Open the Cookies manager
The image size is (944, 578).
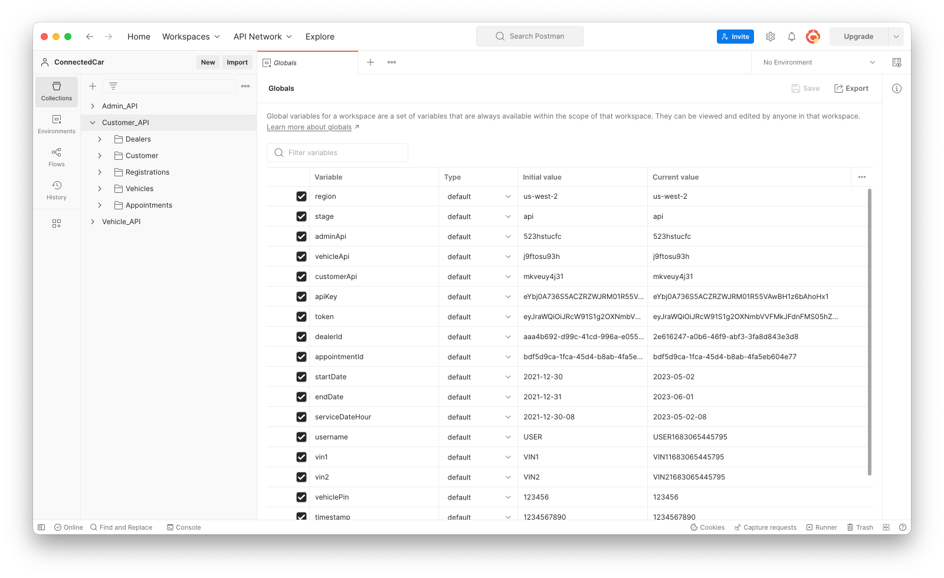(x=707, y=527)
